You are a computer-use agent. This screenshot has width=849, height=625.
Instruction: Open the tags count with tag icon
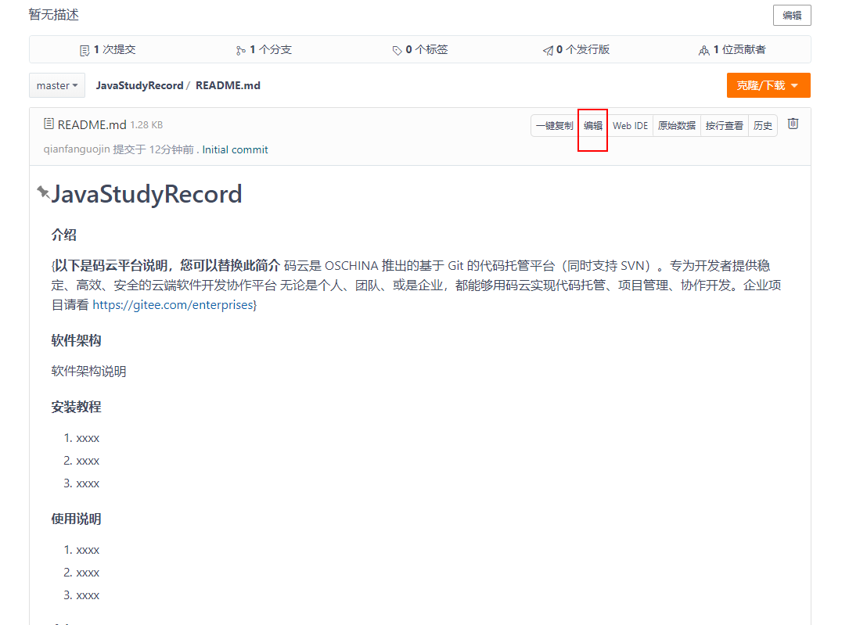[420, 50]
